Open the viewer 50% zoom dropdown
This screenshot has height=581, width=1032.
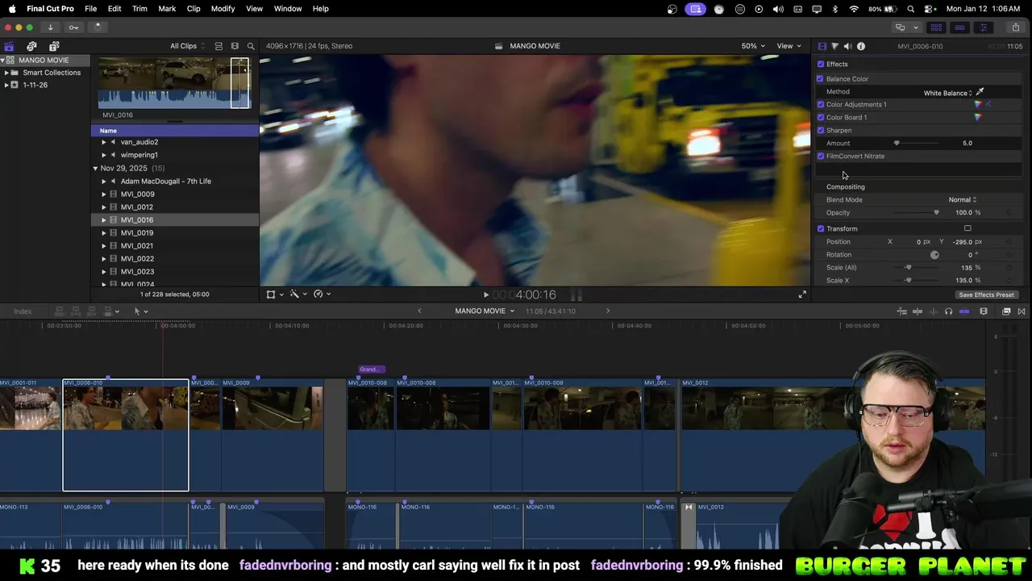tap(753, 46)
